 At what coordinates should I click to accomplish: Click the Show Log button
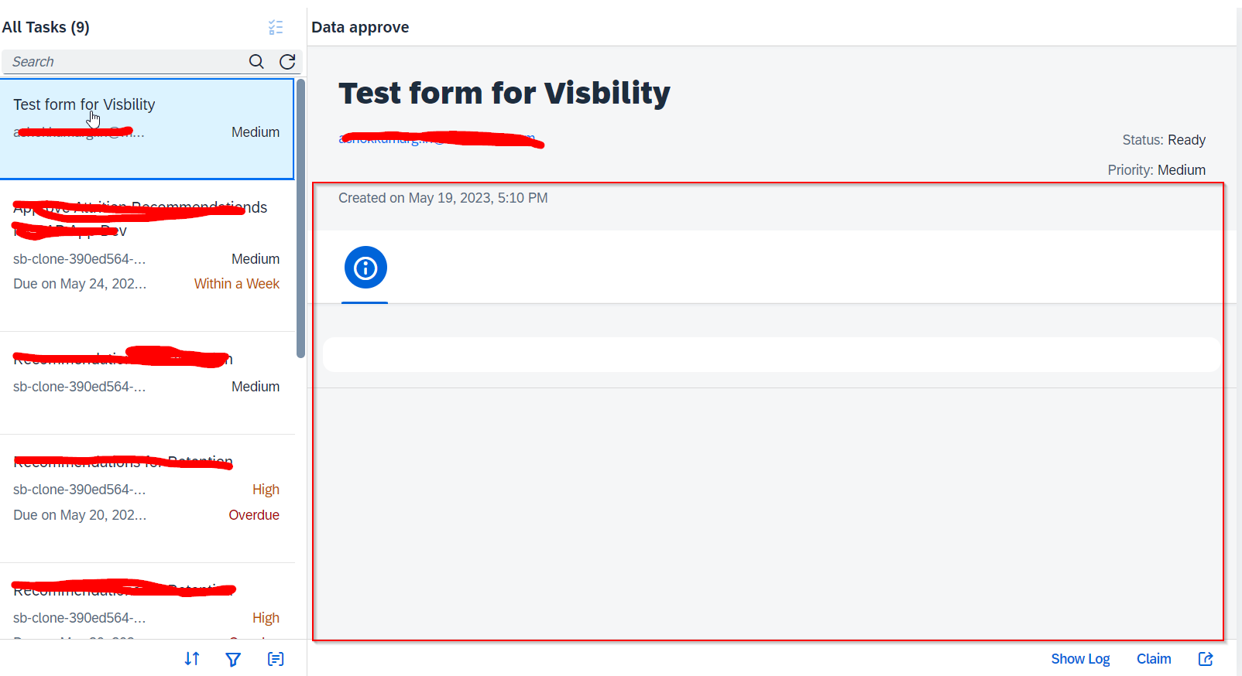(1080, 659)
